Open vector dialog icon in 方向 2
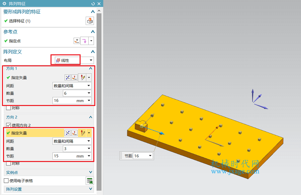Screen dimensions: 301x195 pos(75,133)
